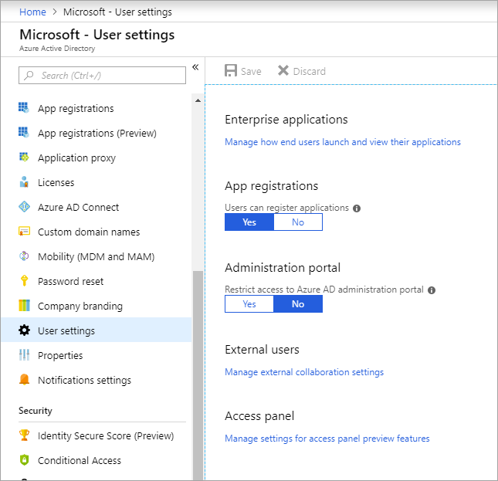
Task: Set Users can register applications to No
Action: [298, 222]
